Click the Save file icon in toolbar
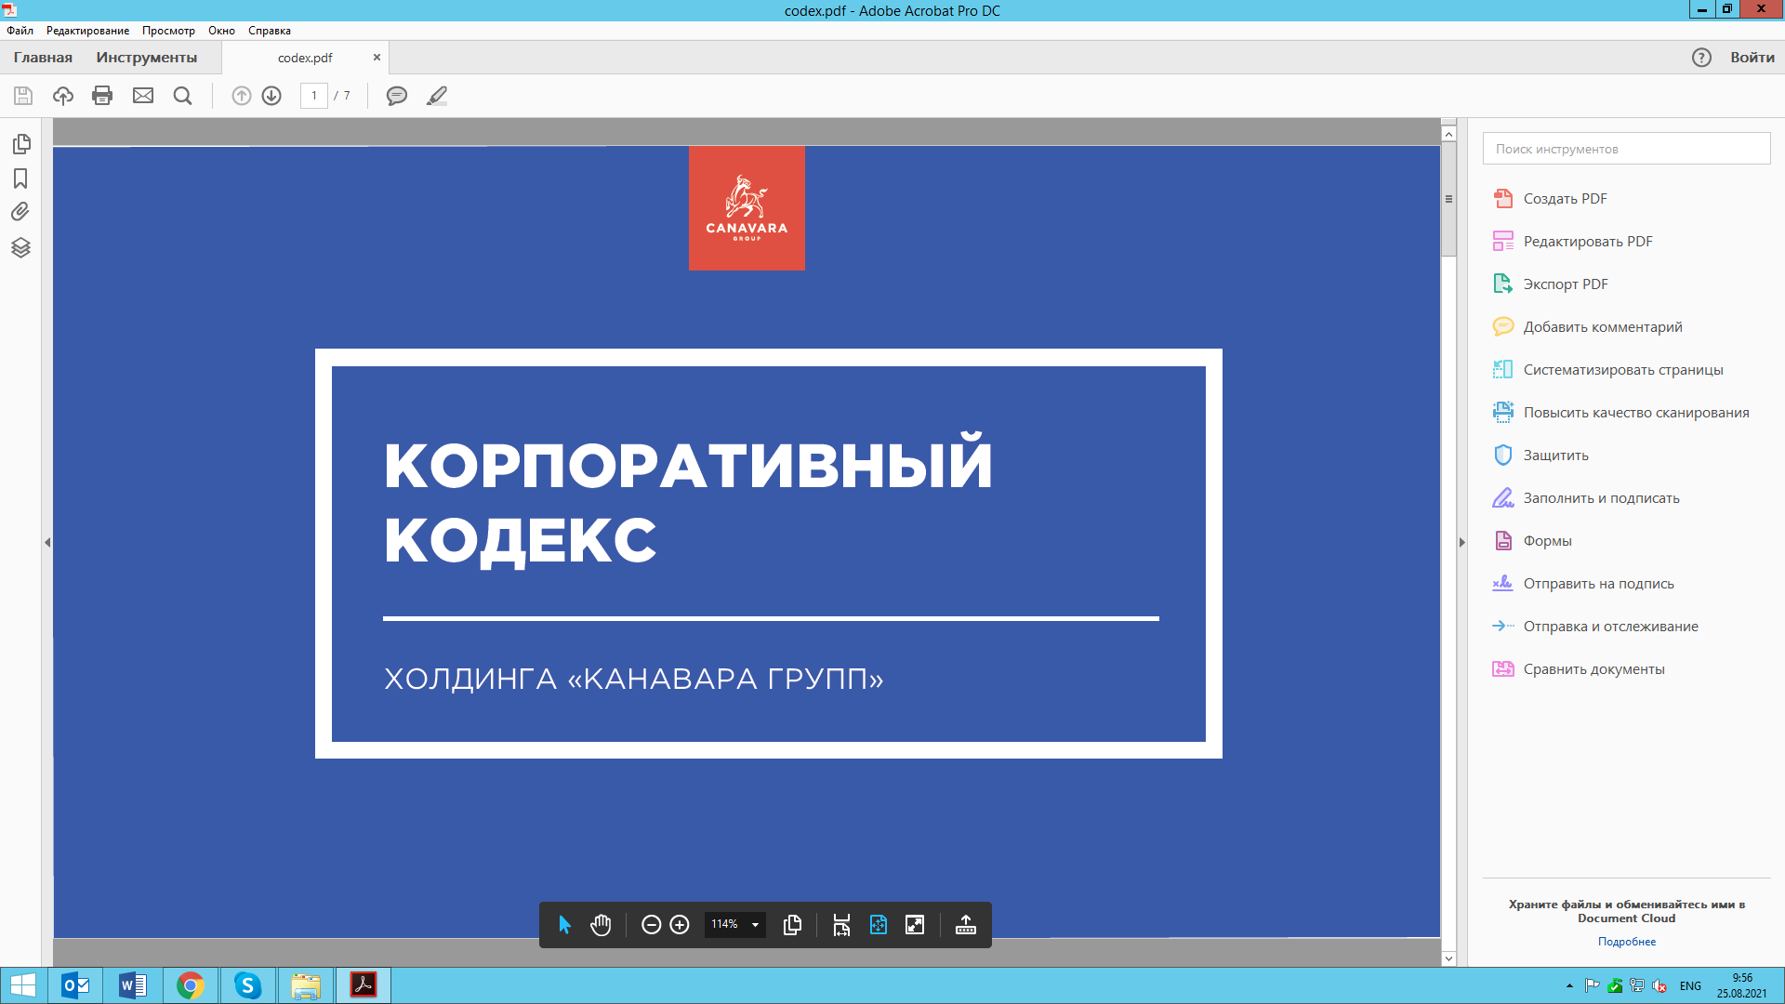The image size is (1785, 1004). 23,96
